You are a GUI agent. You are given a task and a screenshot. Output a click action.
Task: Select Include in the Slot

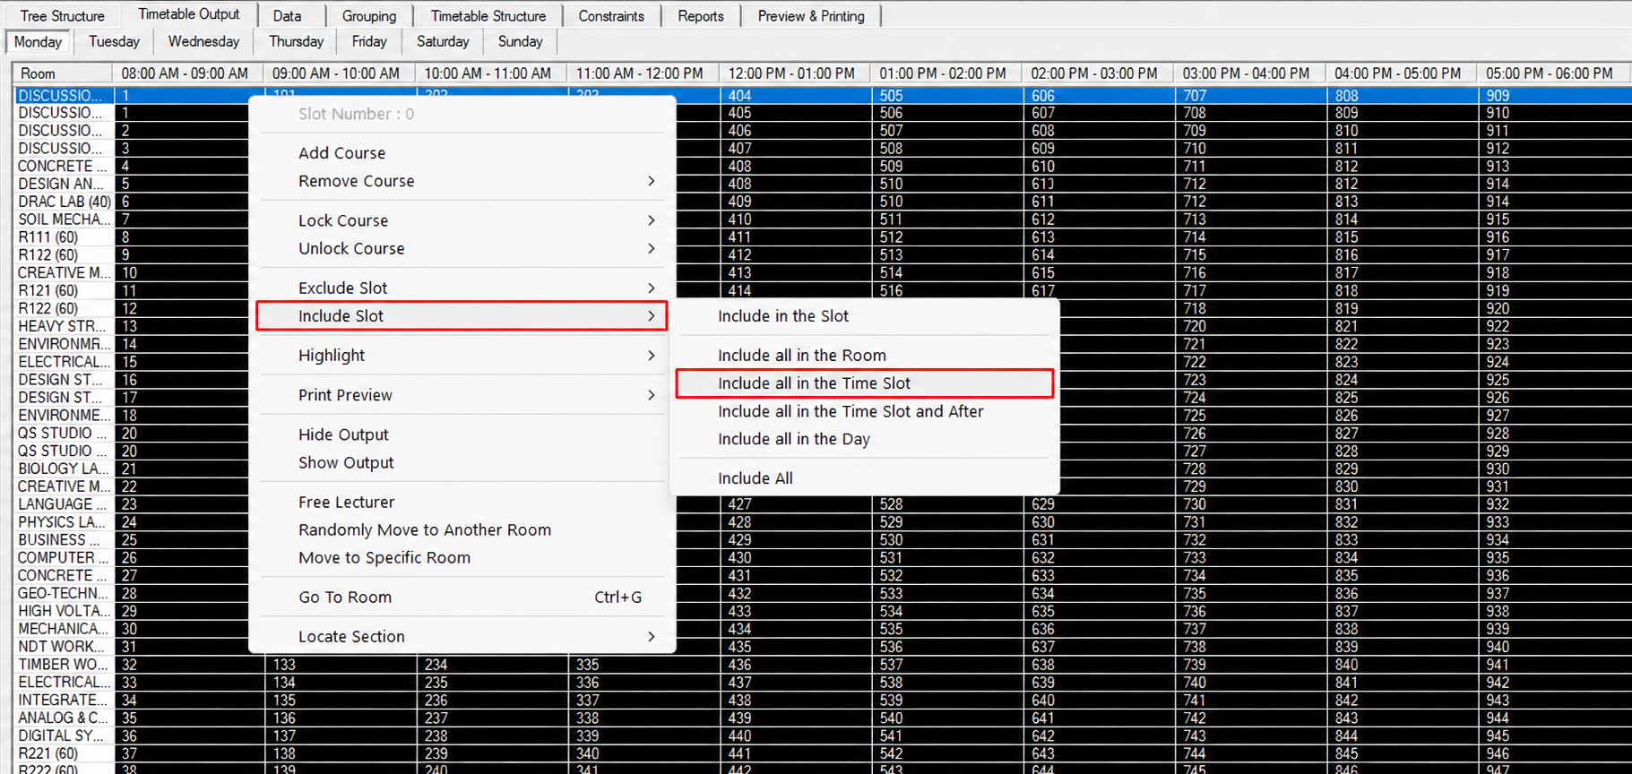click(864, 316)
